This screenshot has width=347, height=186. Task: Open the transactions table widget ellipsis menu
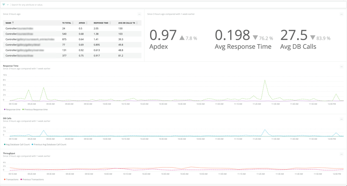(139, 14)
